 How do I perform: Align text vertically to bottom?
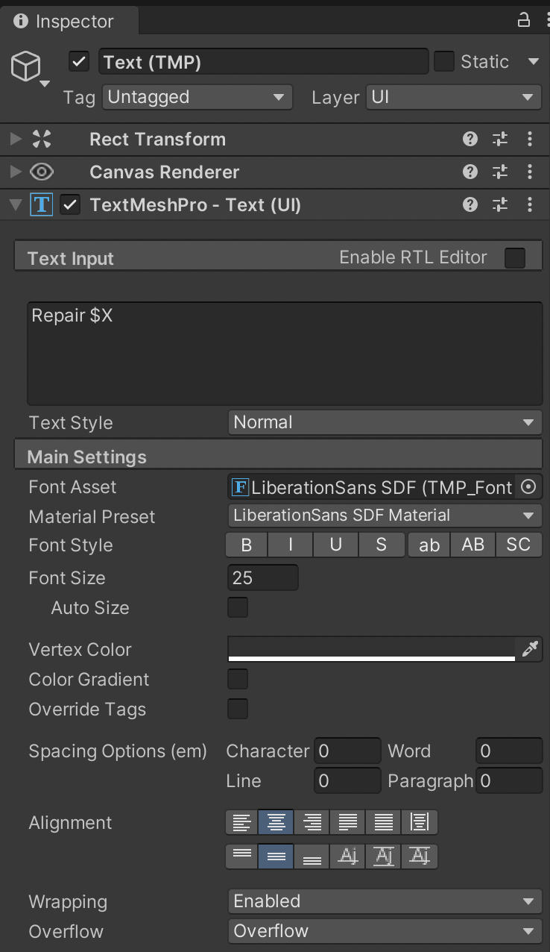click(312, 857)
